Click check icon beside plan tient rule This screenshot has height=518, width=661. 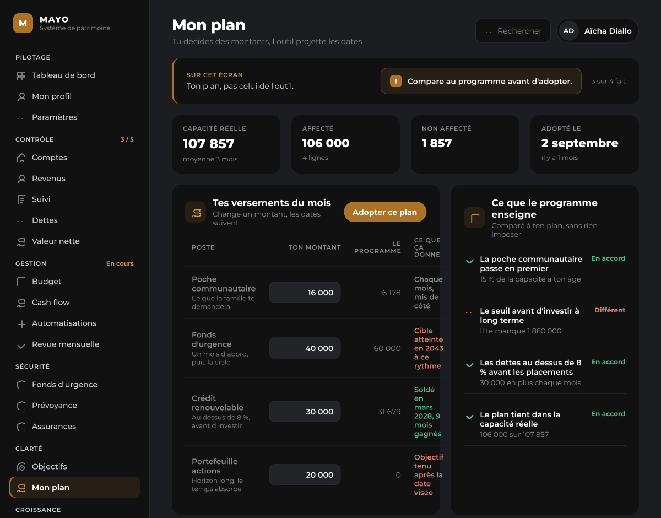(x=469, y=416)
